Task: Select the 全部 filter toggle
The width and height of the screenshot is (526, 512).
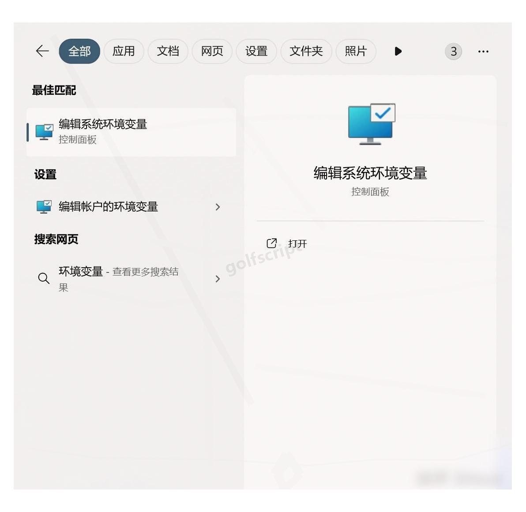Action: point(79,51)
